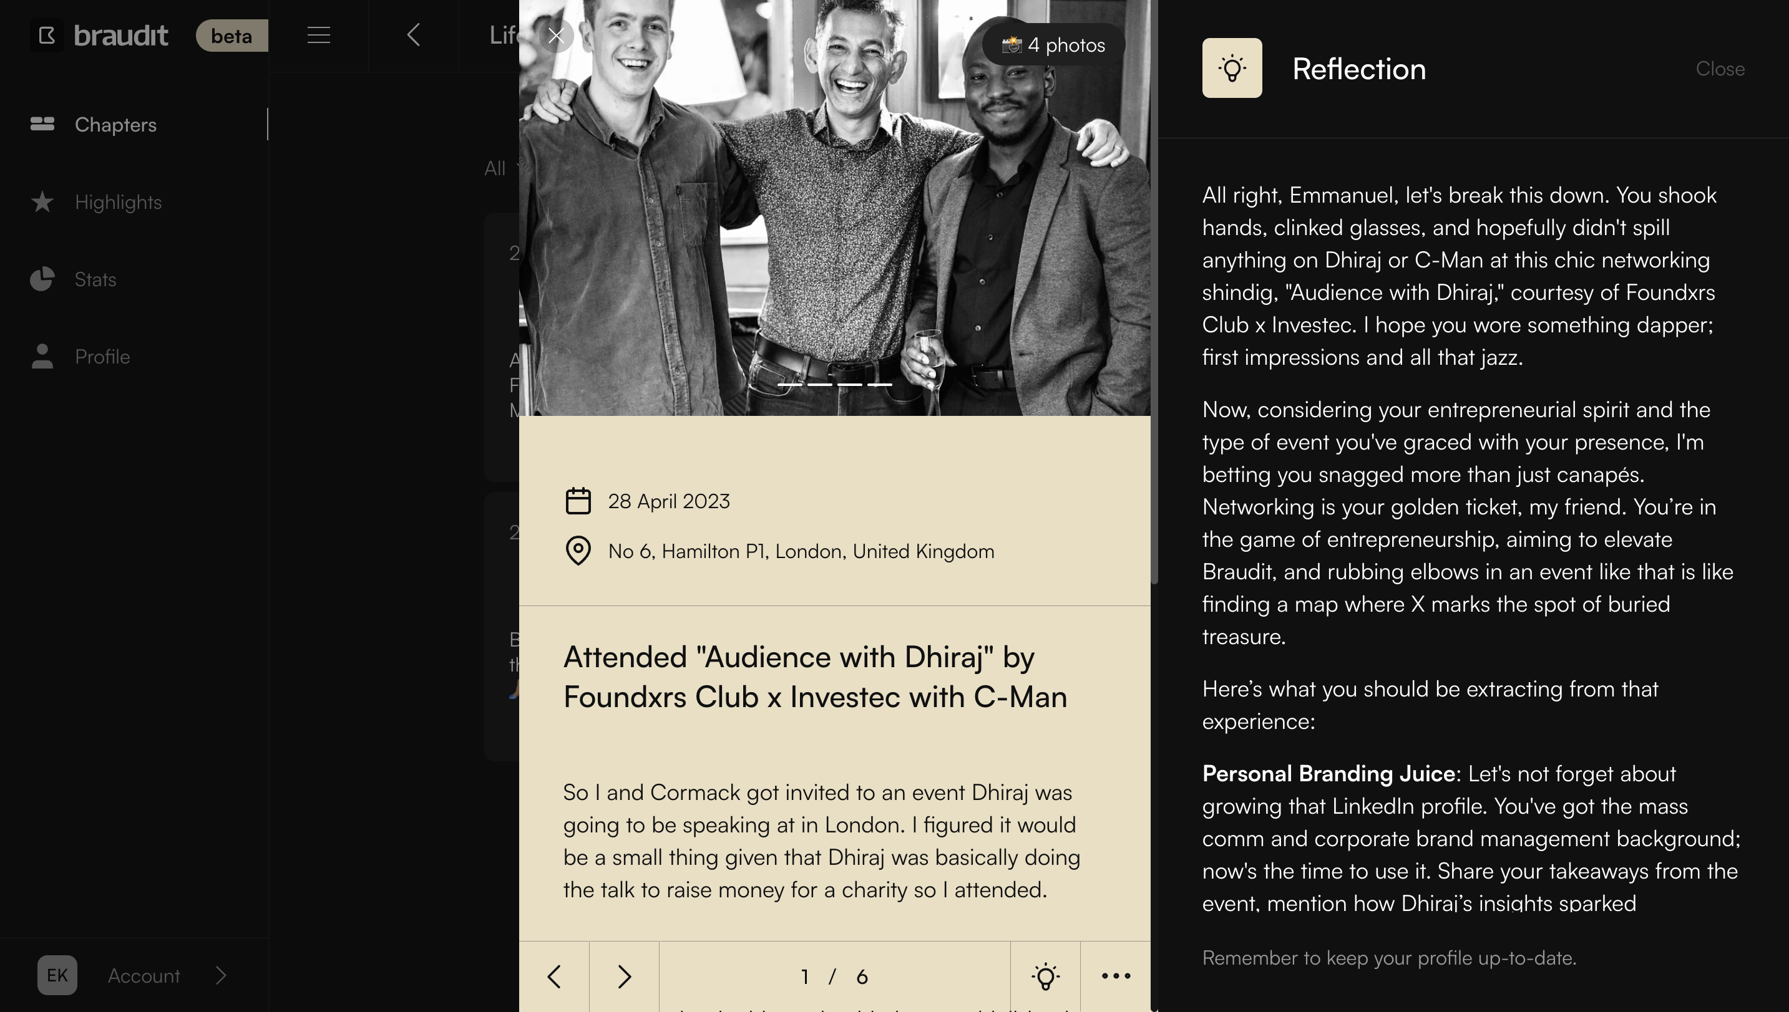Image resolution: width=1789 pixels, height=1012 pixels.
Task: Expand the Account menu chevron
Action: point(220,976)
